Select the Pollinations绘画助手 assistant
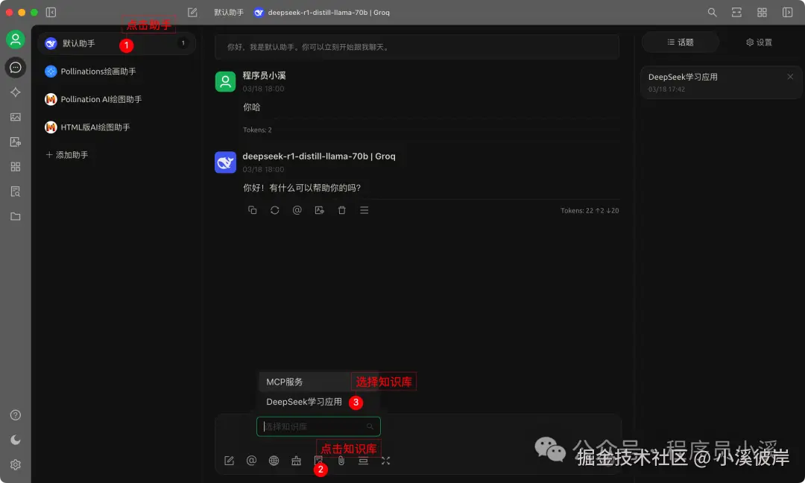 click(x=117, y=72)
